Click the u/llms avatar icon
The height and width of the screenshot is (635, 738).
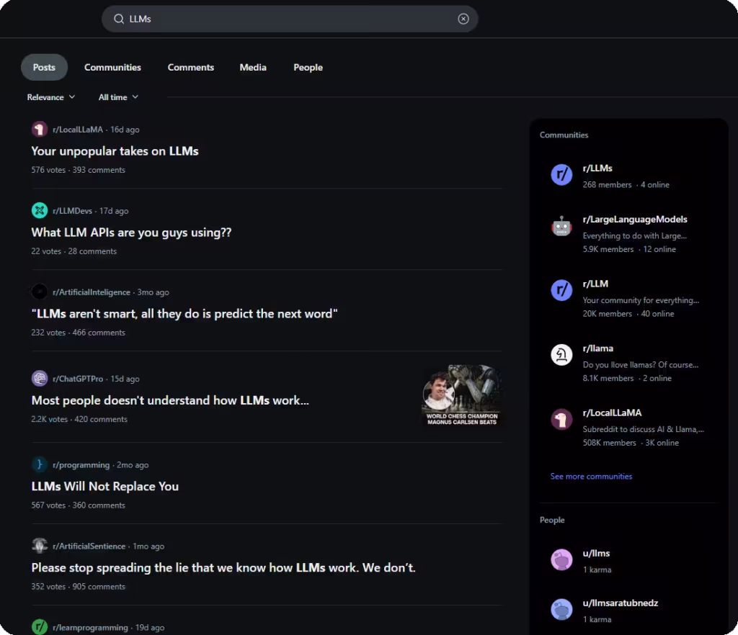[x=561, y=560]
